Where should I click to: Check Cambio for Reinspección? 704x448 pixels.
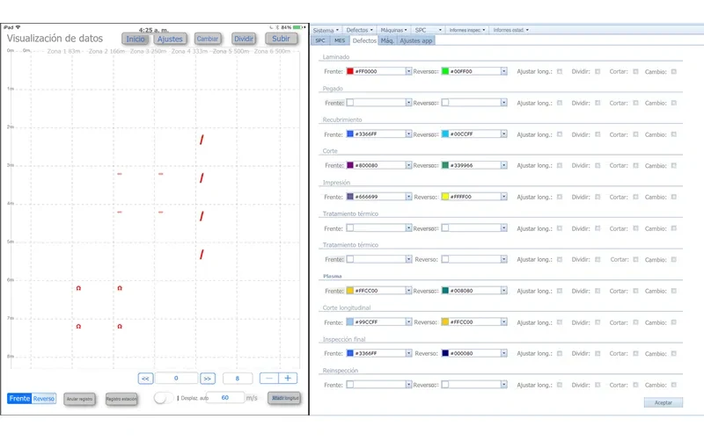click(x=674, y=386)
